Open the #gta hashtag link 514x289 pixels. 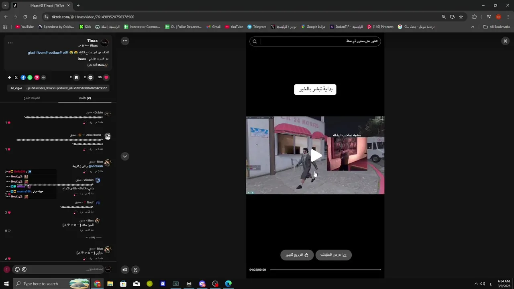tap(32, 53)
